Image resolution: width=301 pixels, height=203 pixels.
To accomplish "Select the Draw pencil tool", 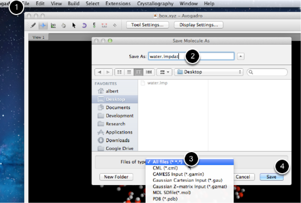I will click(x=33, y=25).
